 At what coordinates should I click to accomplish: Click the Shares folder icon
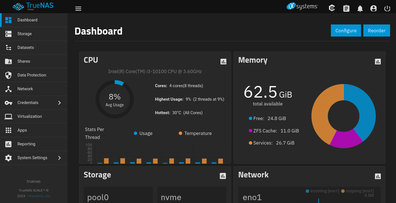(8, 61)
